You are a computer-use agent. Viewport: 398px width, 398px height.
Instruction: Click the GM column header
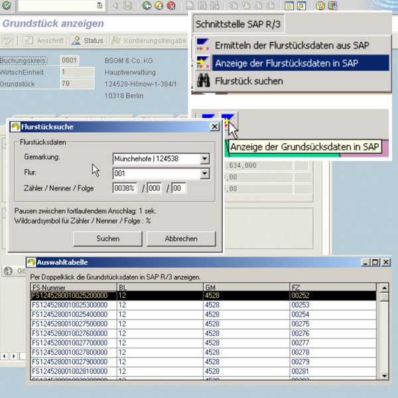tap(247, 287)
